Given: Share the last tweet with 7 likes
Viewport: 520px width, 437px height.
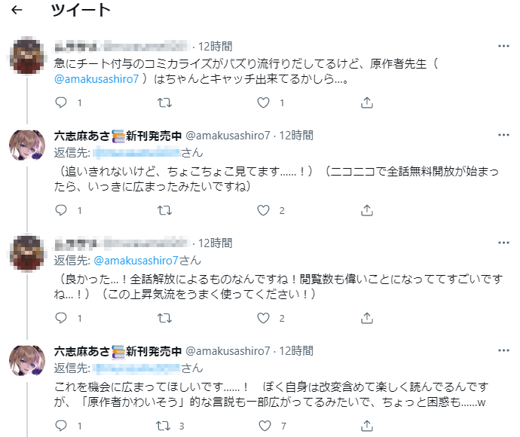Looking at the screenshot, I should pyautogui.click(x=365, y=426).
